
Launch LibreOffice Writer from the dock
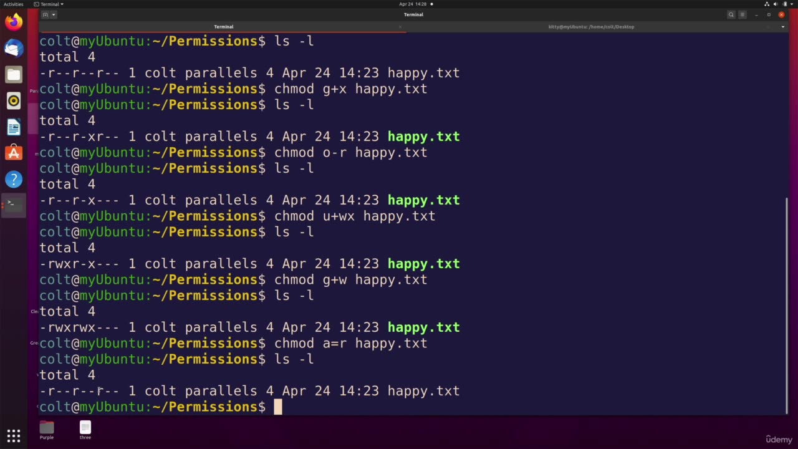click(14, 127)
